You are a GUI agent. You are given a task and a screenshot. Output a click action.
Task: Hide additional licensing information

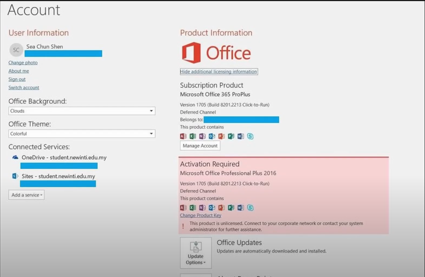pos(219,72)
